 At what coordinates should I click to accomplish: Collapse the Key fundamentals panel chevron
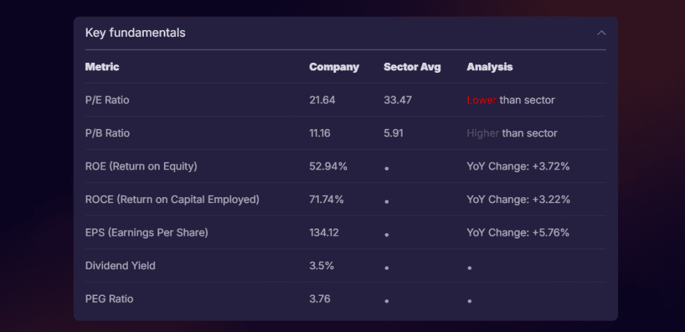[601, 33]
